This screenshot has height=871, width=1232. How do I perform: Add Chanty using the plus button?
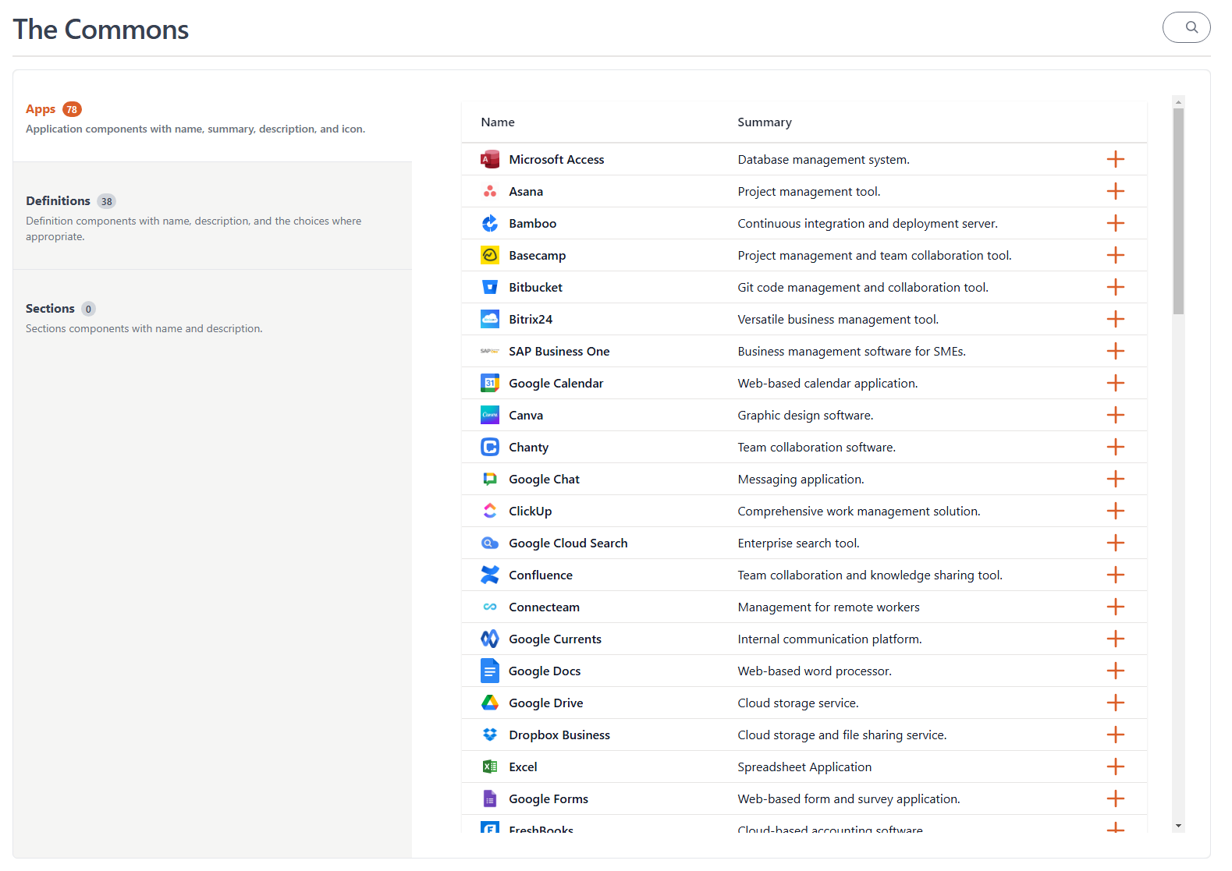(1116, 447)
